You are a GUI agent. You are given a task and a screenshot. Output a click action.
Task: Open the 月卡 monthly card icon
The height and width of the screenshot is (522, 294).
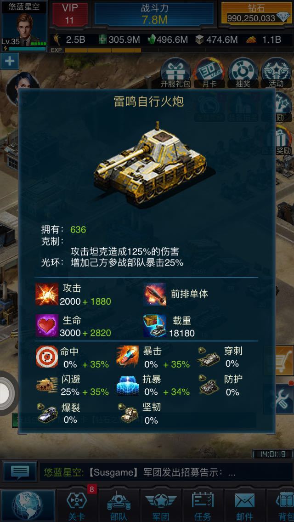coord(209,73)
